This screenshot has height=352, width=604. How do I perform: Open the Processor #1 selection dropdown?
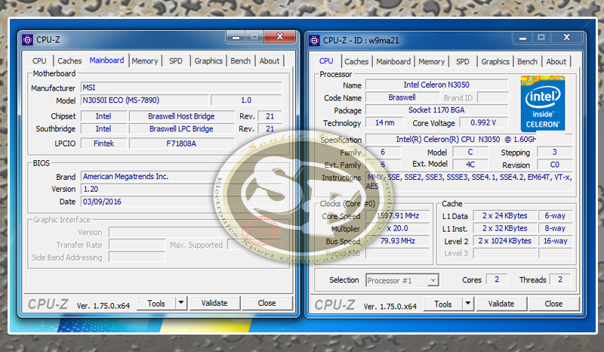pos(402,280)
